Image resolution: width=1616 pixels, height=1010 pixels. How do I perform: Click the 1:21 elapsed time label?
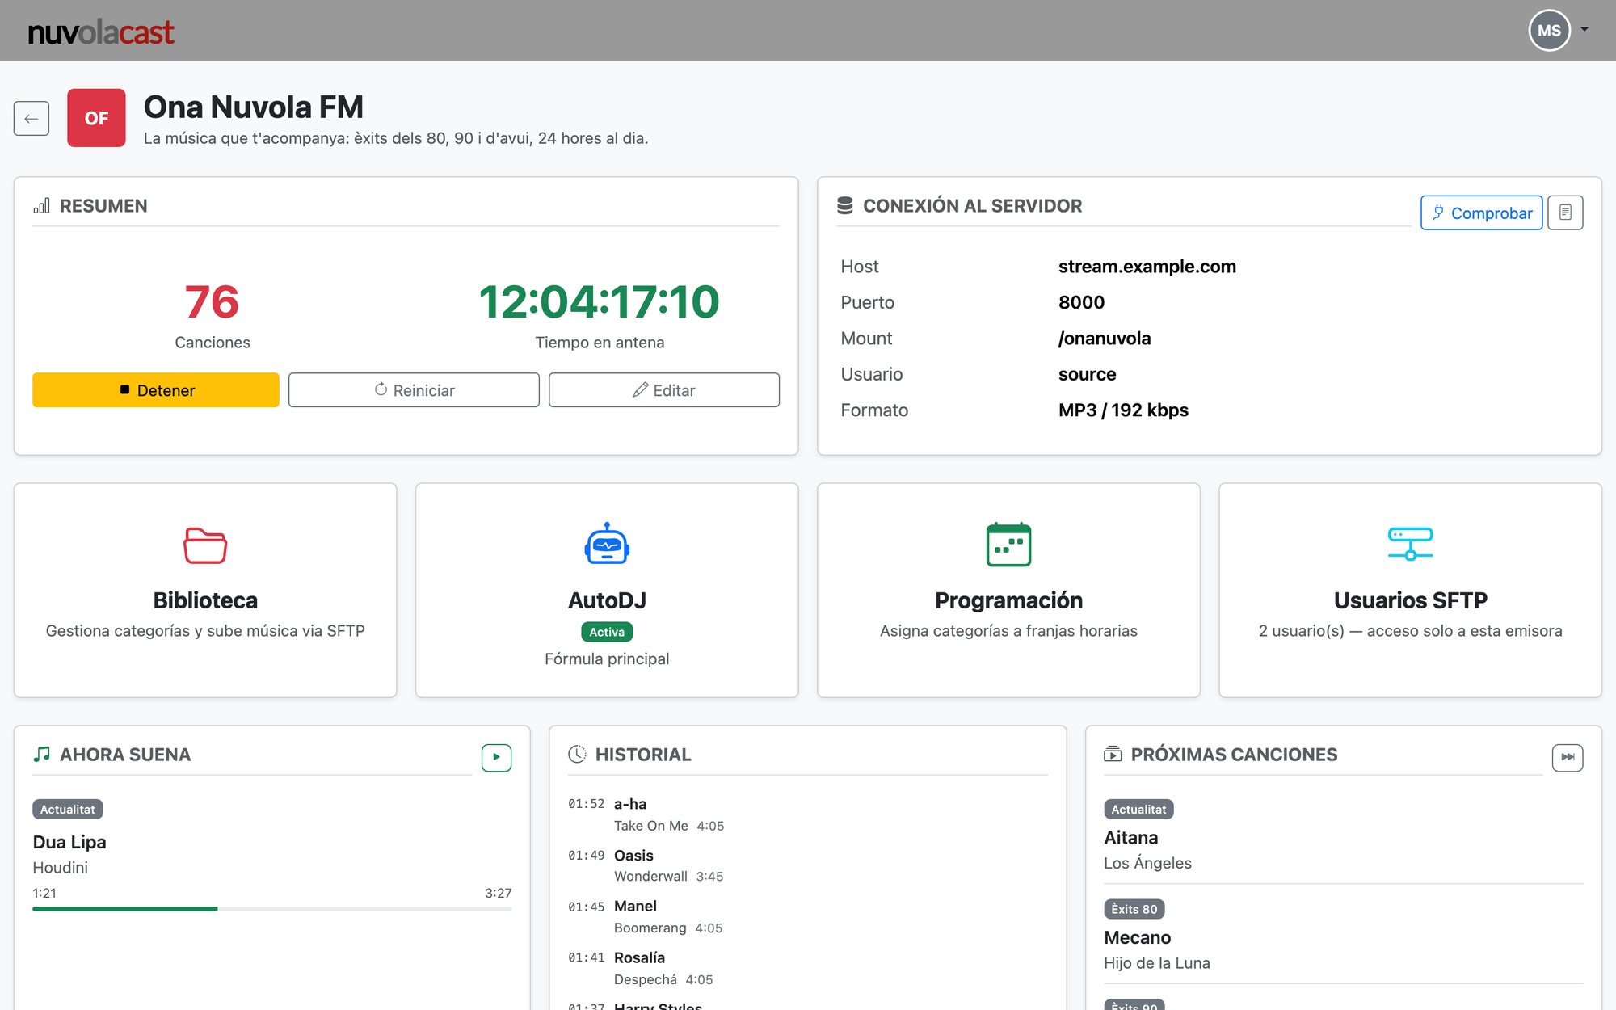click(44, 893)
